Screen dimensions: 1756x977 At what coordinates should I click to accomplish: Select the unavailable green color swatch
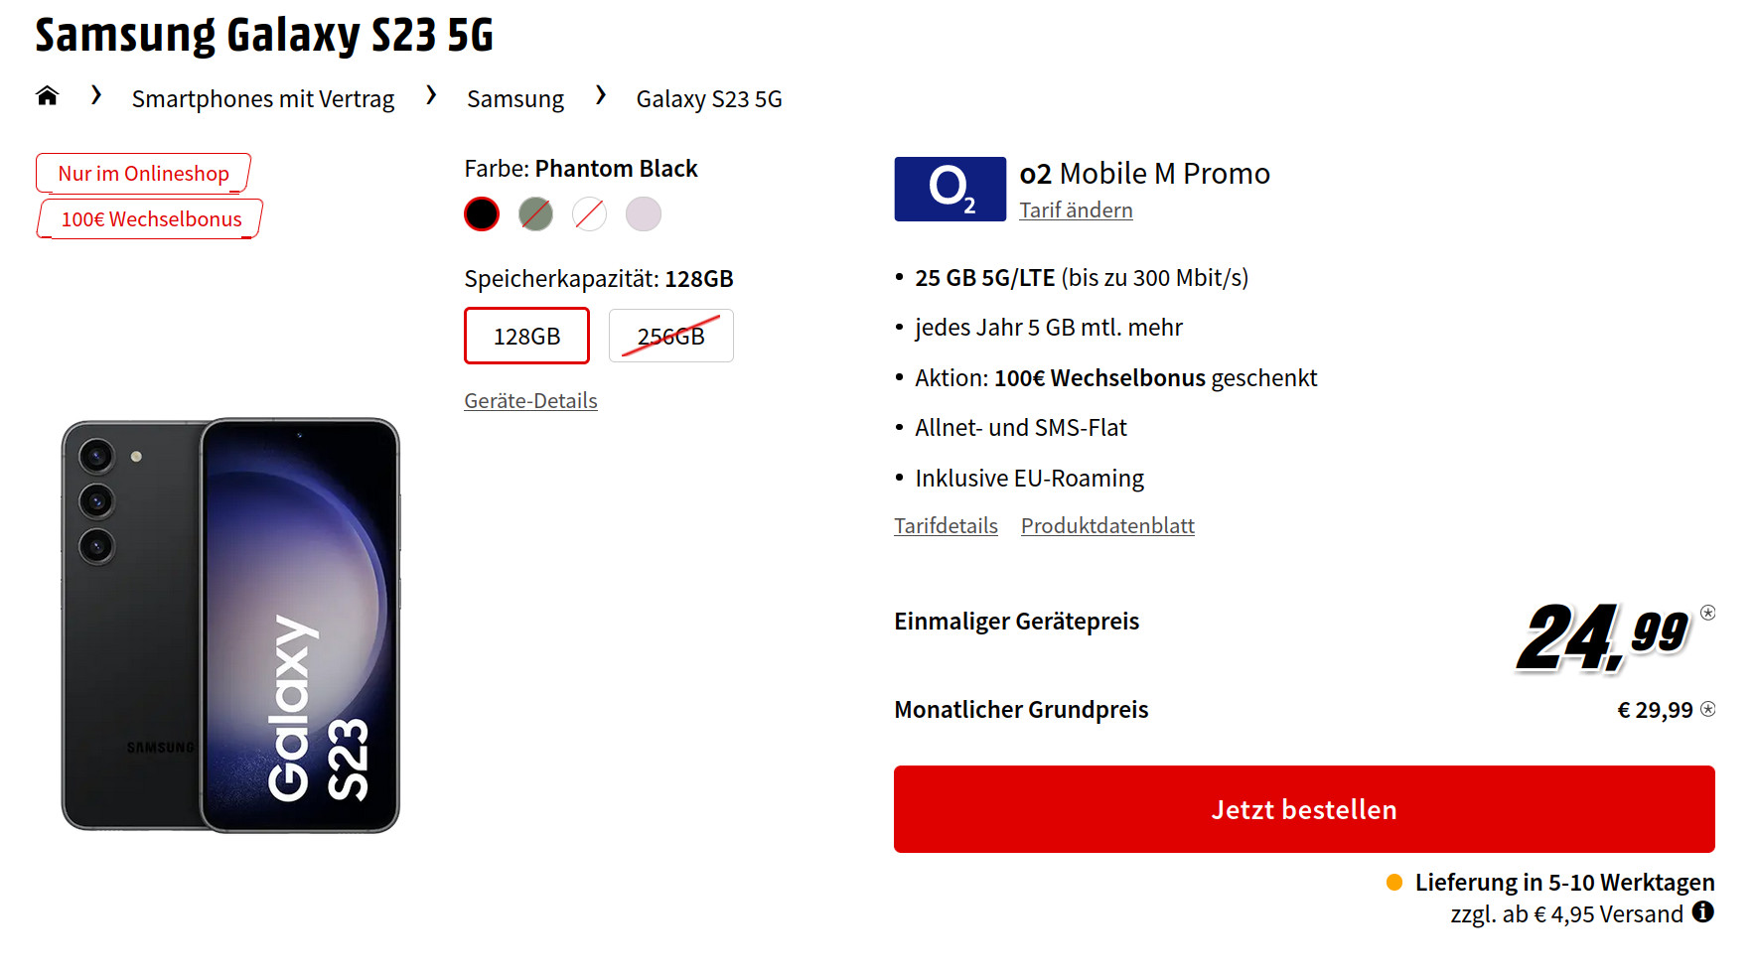pos(536,213)
